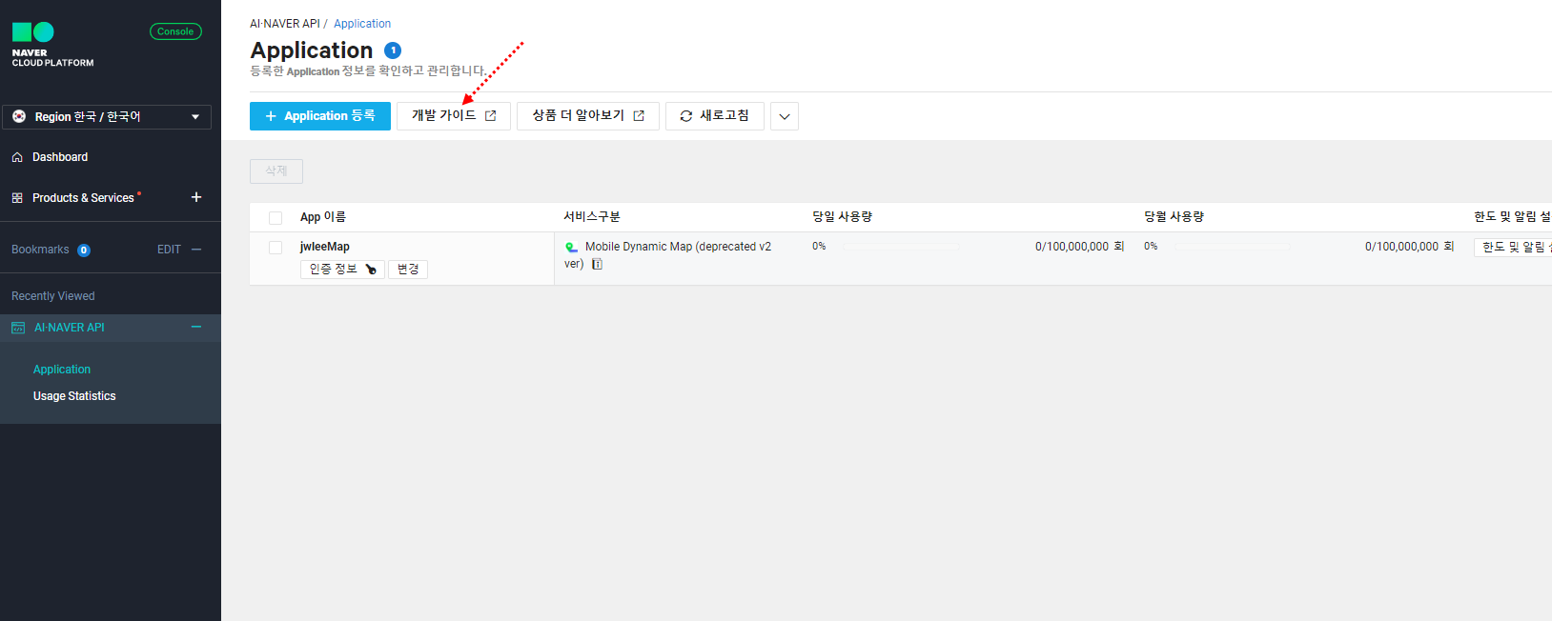Click the Application breadcrumb link
The width and height of the screenshot is (1552, 621).
pos(362,24)
